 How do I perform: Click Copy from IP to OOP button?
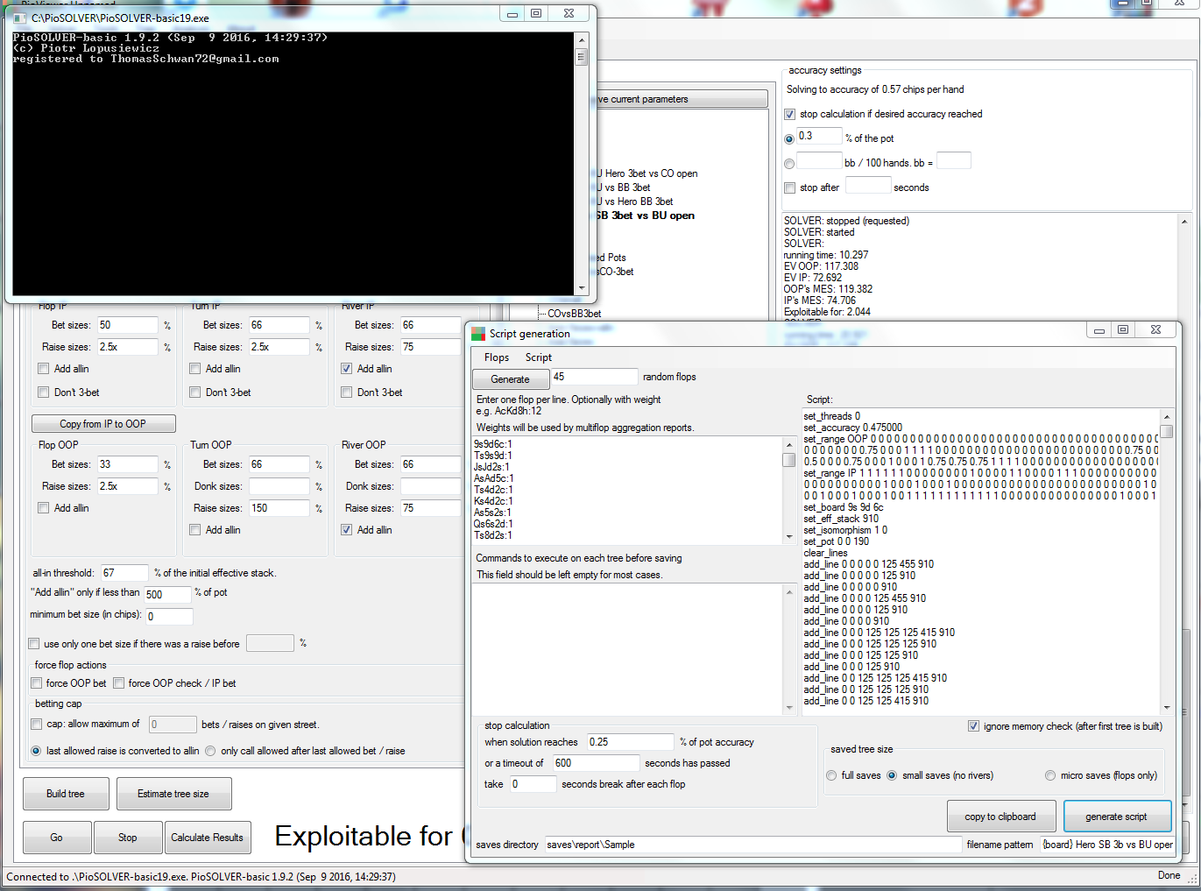(103, 424)
